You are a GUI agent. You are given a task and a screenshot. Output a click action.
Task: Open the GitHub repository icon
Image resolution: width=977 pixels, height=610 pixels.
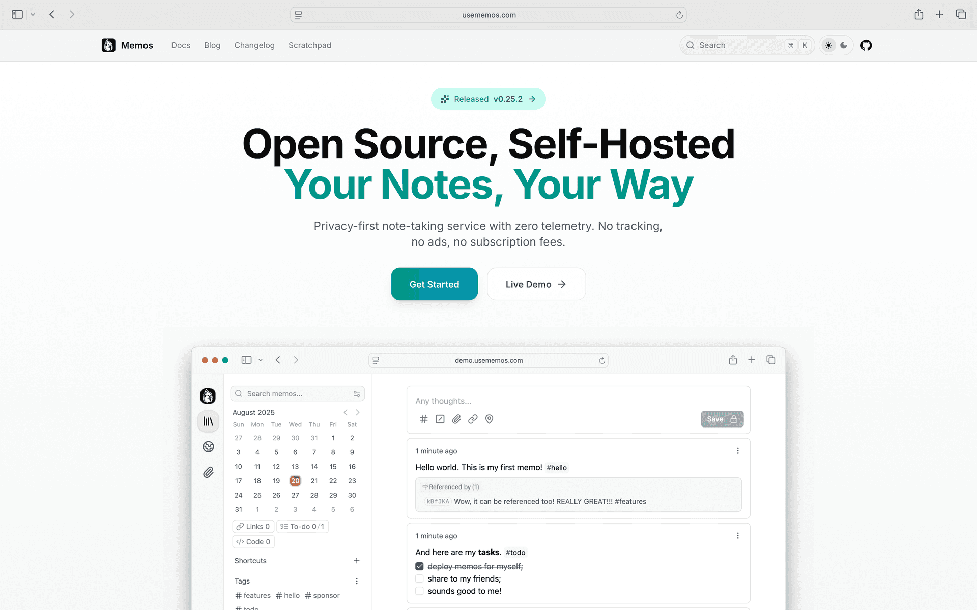866,45
